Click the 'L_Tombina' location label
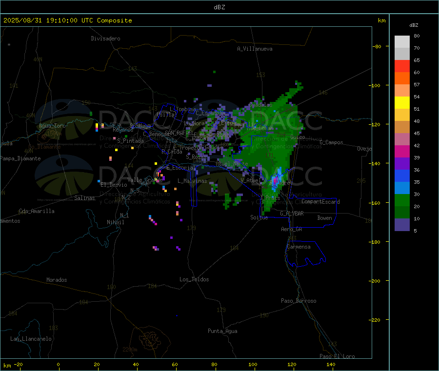 [x=183, y=109]
